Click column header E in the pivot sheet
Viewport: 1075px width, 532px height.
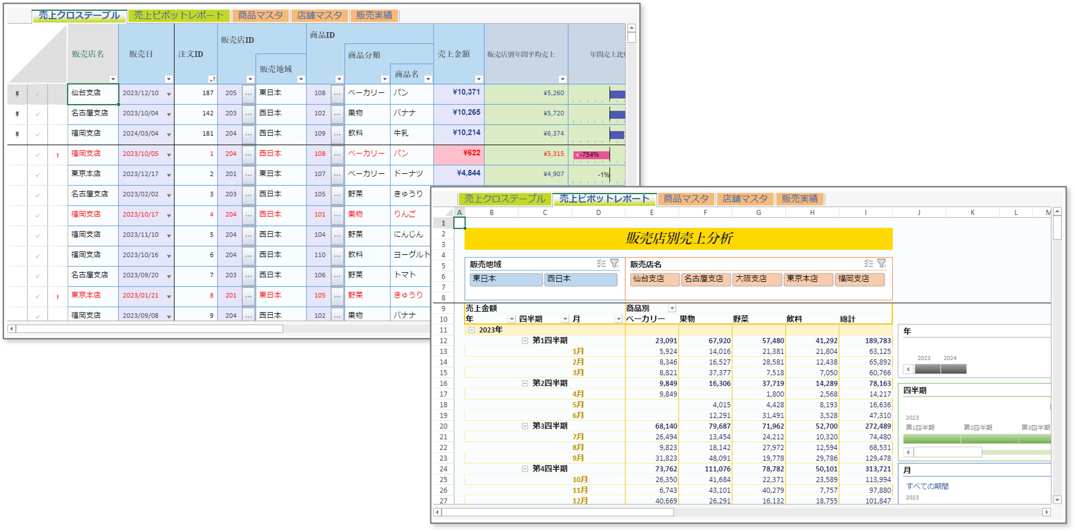point(652,213)
